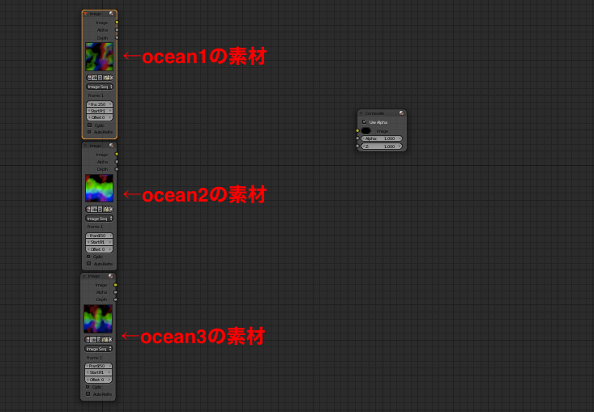Collapse the ocean2 Image node with its triangle
The width and height of the screenshot is (594, 412).
85,146
